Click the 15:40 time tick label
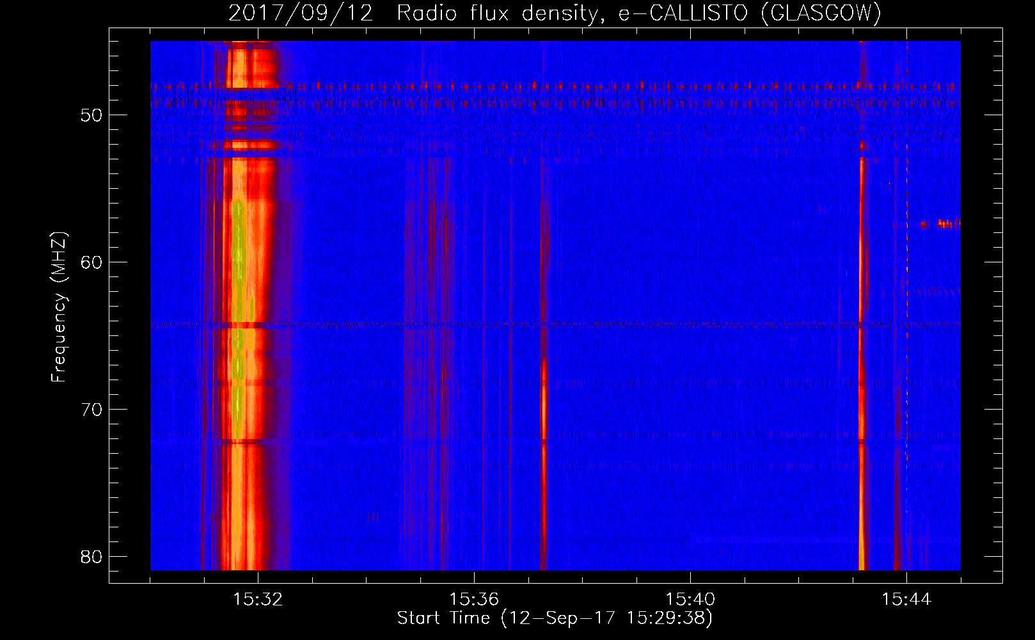The height and width of the screenshot is (640, 1035). pyautogui.click(x=690, y=600)
